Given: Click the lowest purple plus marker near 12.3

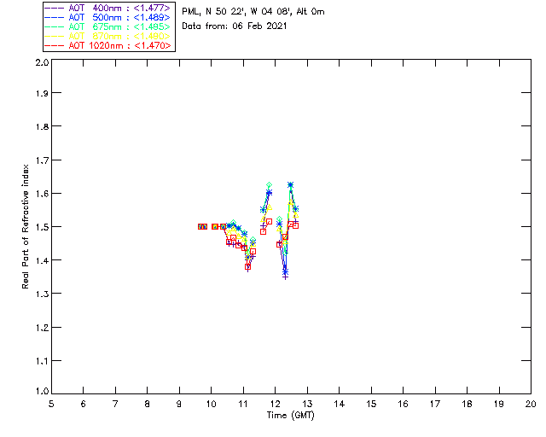Looking at the screenshot, I should tap(285, 277).
